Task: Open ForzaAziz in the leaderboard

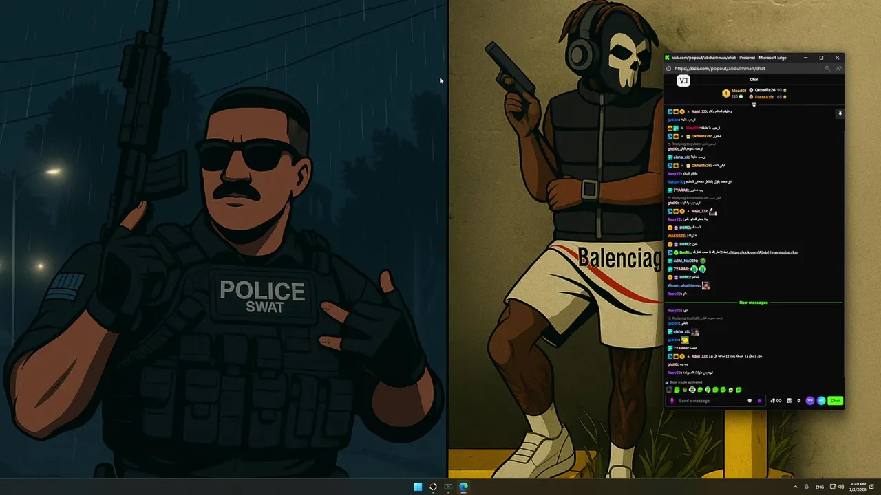Action: 764,97
